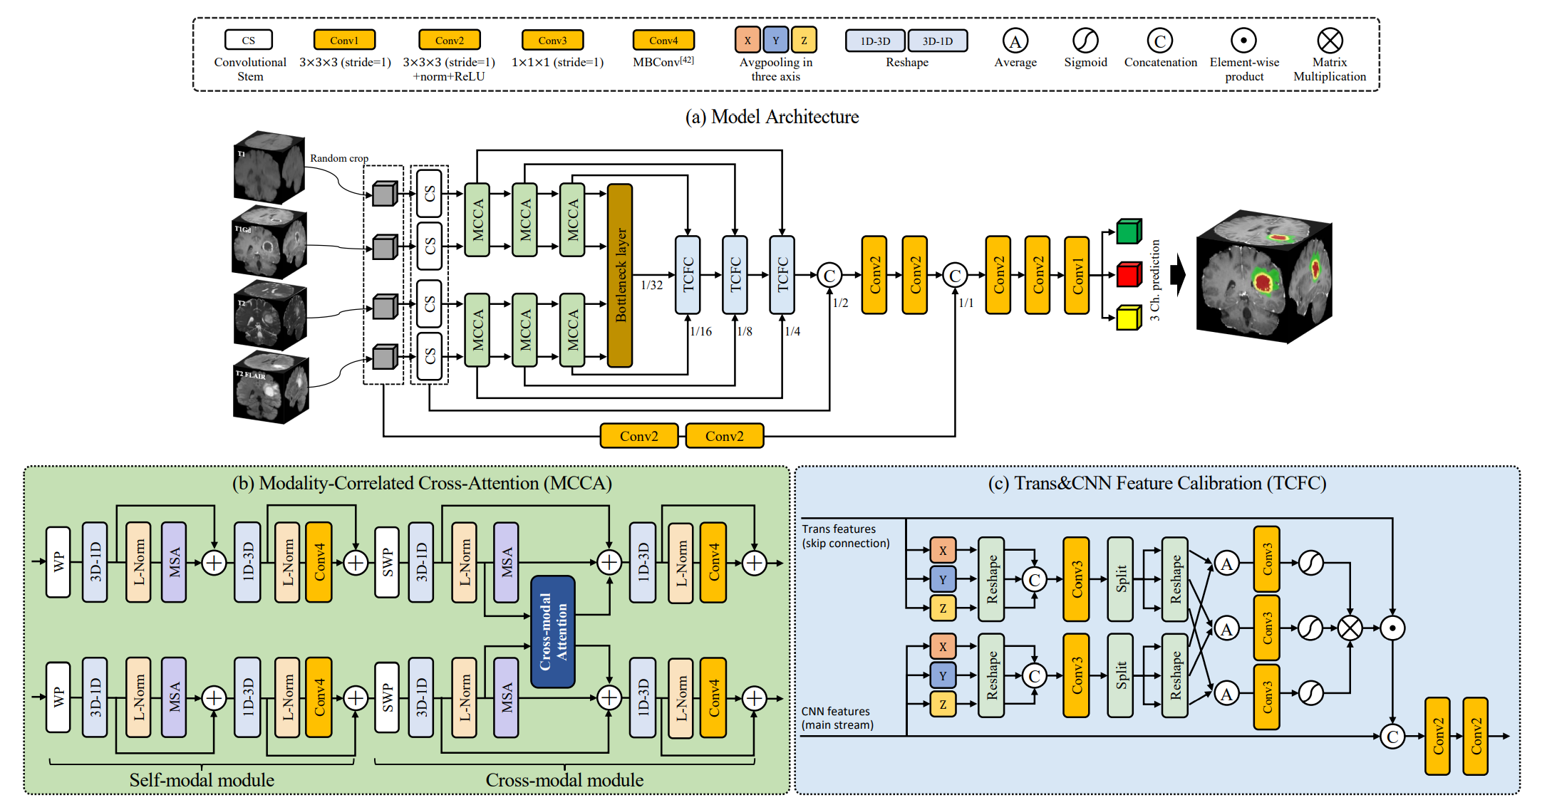The width and height of the screenshot is (1547, 805).
Task: Click the Average circle symbol in legend
Action: click(x=1015, y=41)
